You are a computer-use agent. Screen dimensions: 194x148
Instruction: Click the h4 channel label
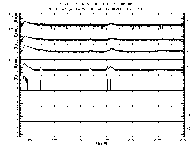point(189,115)
